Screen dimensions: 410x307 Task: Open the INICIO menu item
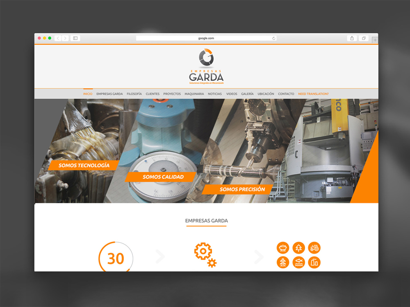pos(88,94)
